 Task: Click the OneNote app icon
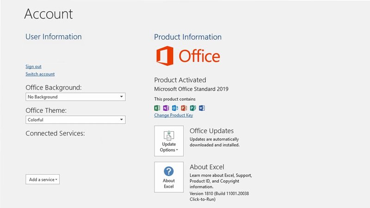point(166,108)
